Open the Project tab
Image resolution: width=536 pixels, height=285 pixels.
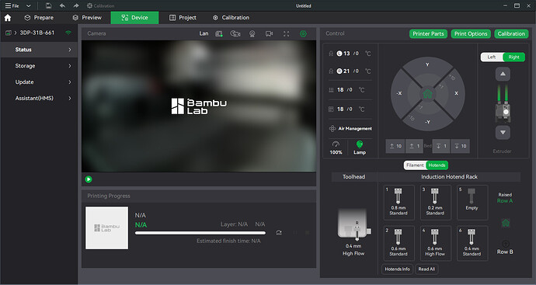(x=183, y=18)
